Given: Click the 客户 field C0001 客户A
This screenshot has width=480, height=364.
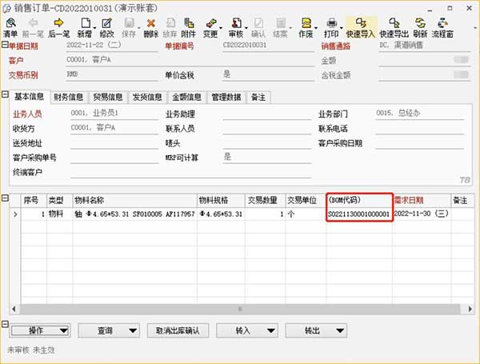Looking at the screenshot, I should click(190, 60).
